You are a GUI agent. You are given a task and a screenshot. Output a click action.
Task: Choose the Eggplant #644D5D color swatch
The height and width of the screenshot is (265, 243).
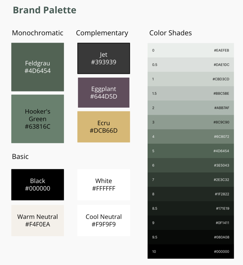pos(104,93)
